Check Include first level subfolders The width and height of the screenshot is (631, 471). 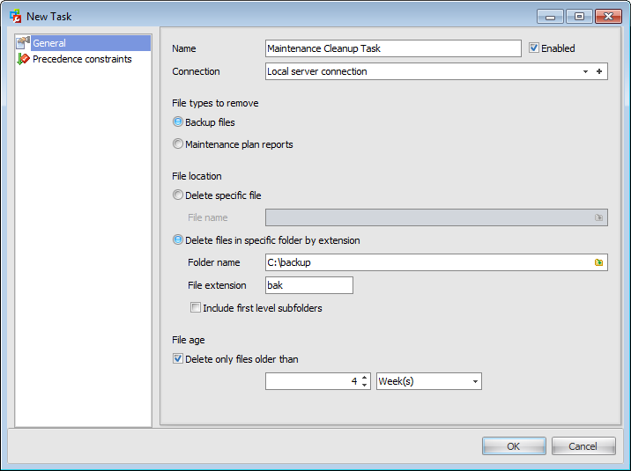195,308
